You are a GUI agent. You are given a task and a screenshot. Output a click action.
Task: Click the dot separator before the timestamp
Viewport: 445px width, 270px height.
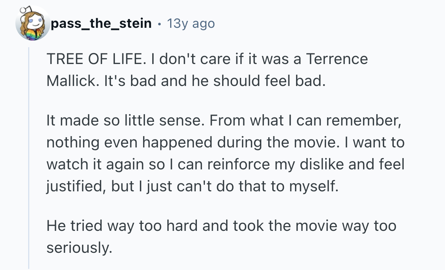click(159, 24)
